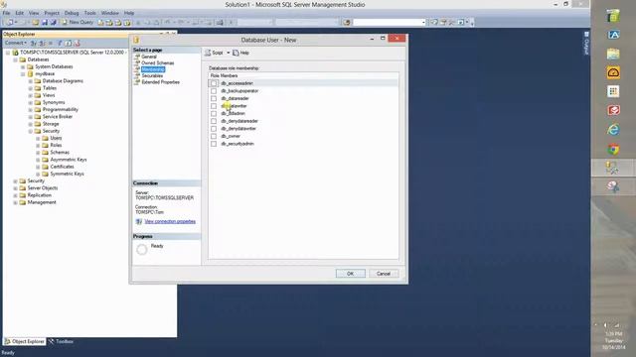Open the Output side panel tab
The width and height of the screenshot is (636, 357).
[586, 44]
